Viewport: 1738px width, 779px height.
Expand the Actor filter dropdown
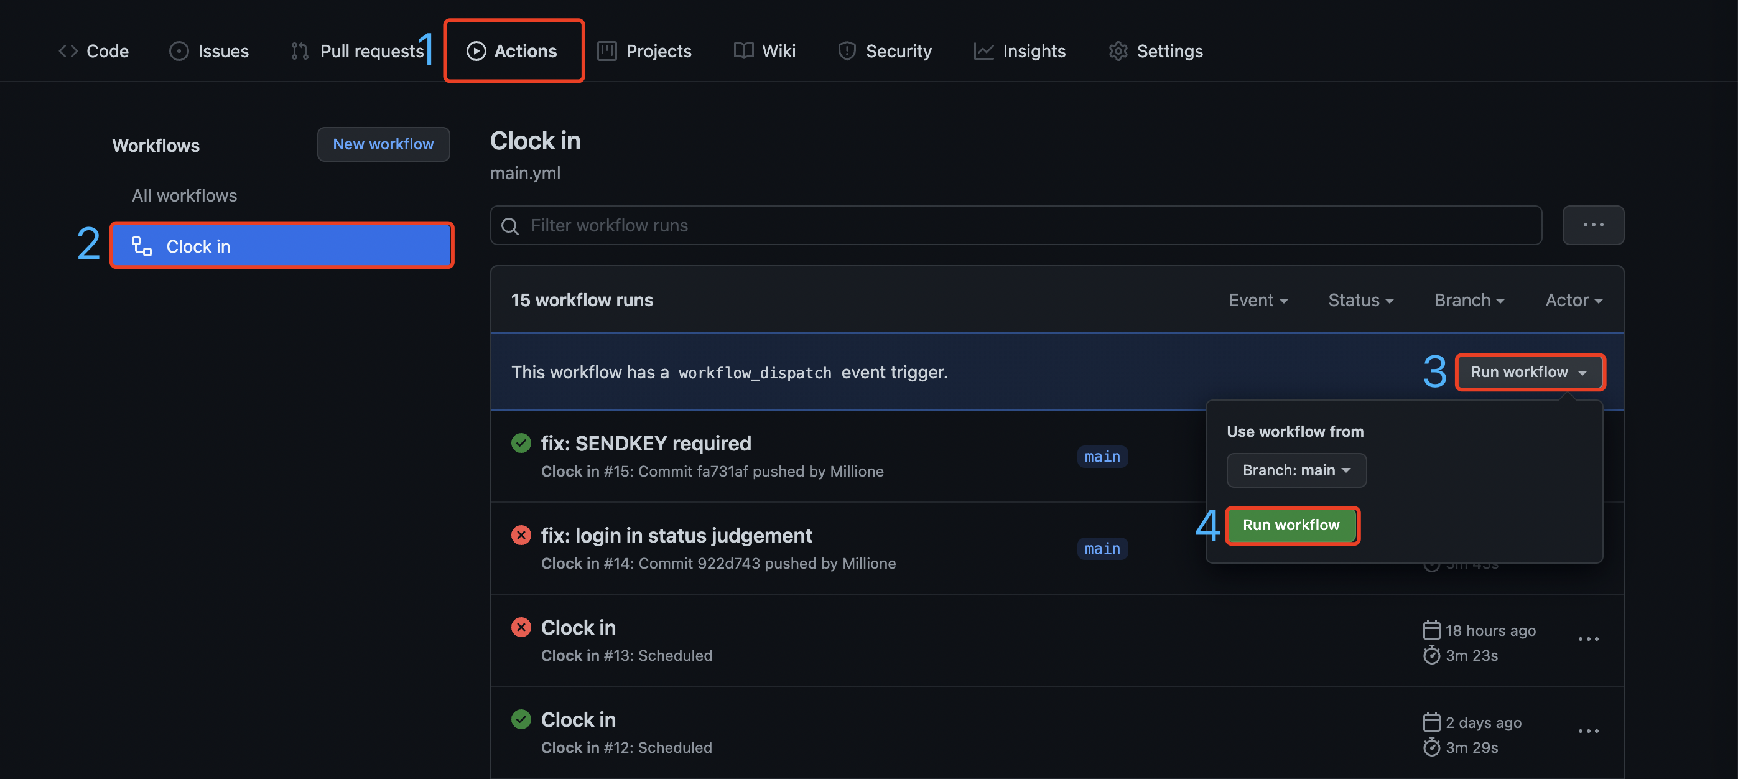[x=1573, y=301]
